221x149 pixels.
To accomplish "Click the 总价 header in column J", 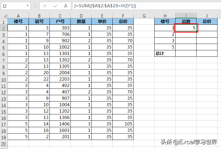I will pyautogui.click(x=207, y=22).
